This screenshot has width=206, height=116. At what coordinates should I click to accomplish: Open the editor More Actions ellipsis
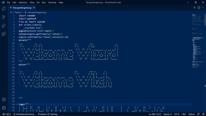click(203, 8)
